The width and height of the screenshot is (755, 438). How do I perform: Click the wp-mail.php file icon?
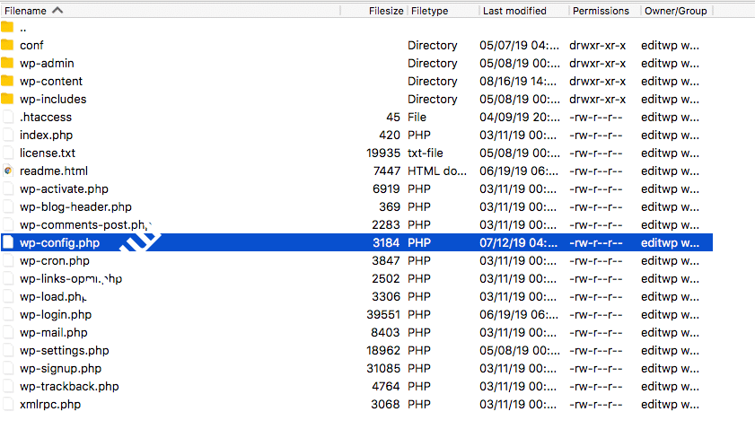(x=8, y=333)
